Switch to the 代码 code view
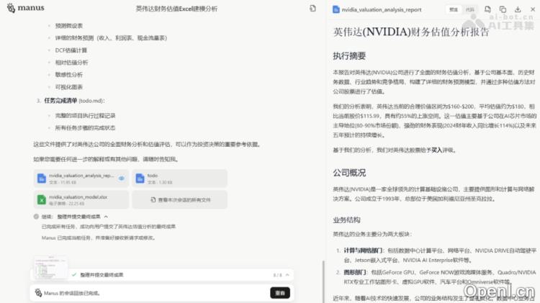Image resolution: width=540 pixels, height=303 pixels. click(469, 9)
